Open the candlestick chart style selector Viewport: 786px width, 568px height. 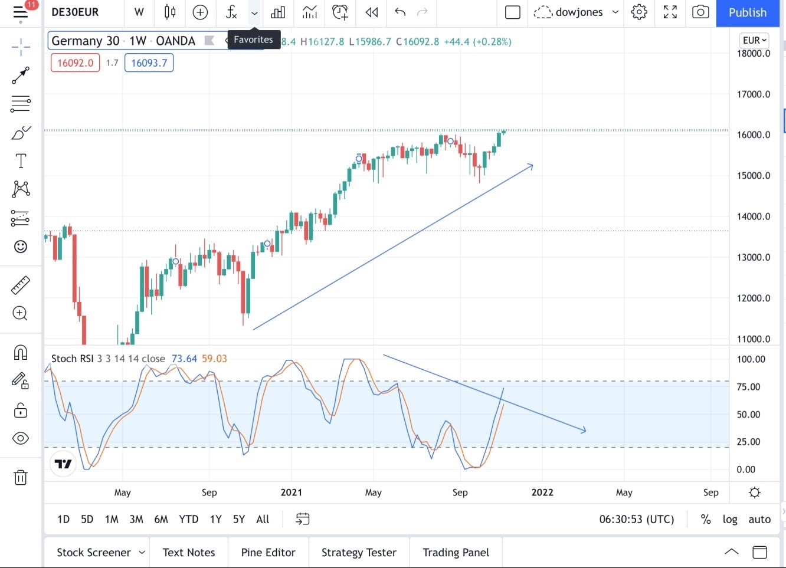[x=170, y=12]
